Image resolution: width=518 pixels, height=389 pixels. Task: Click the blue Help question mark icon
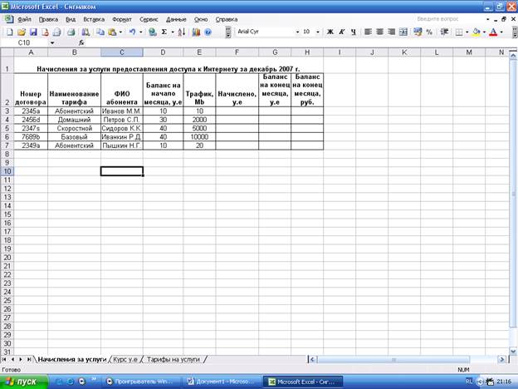(x=208, y=32)
